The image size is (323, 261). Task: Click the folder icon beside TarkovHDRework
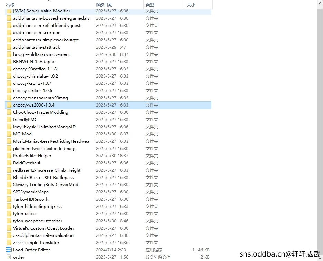[9, 199]
